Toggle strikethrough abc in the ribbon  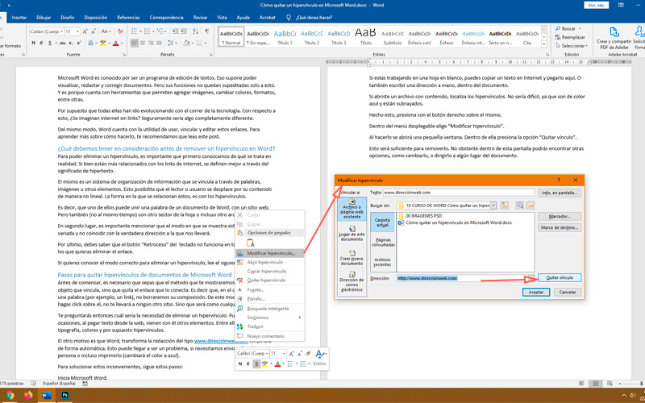[63, 43]
